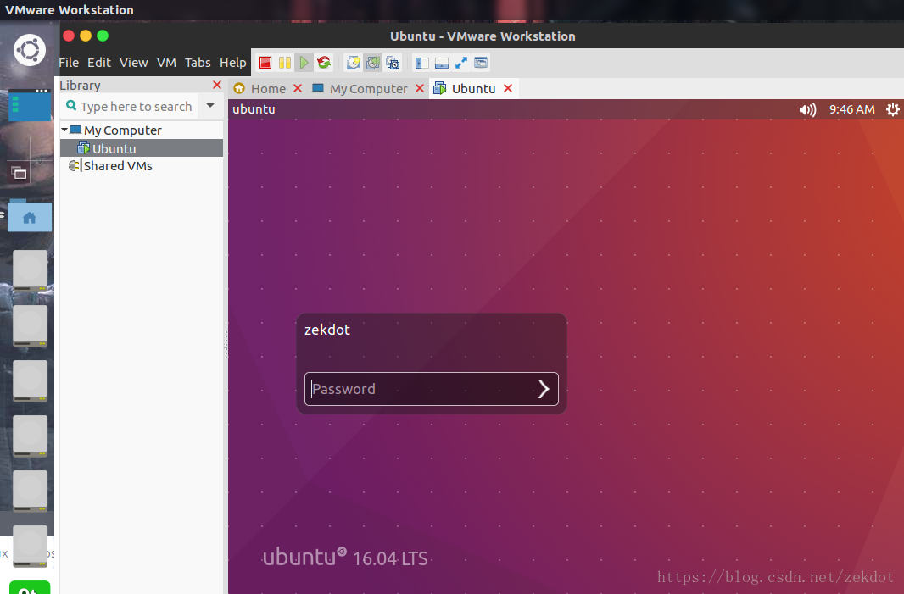The image size is (904, 594).
Task: Click the 9:46 AM clock
Action: 851,109
